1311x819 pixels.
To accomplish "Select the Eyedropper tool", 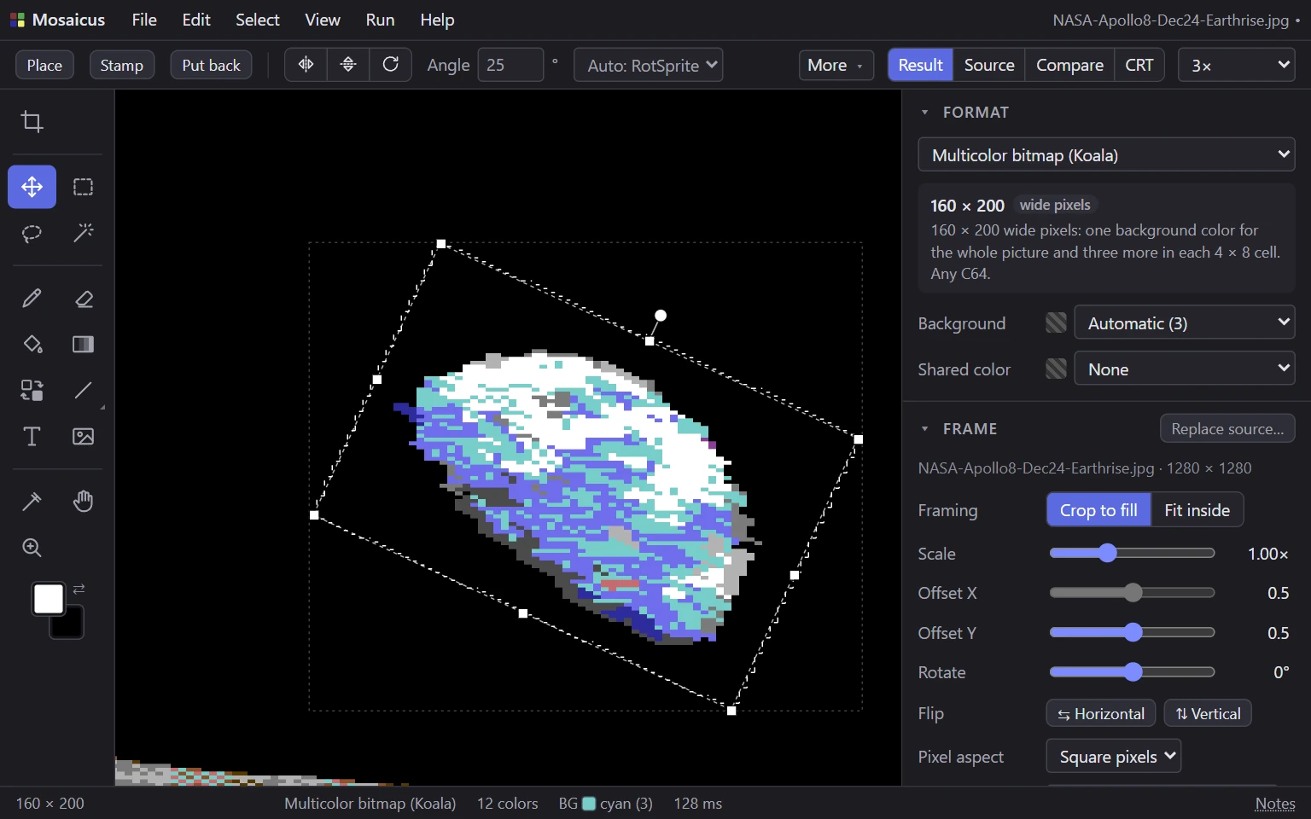I will pos(32,502).
